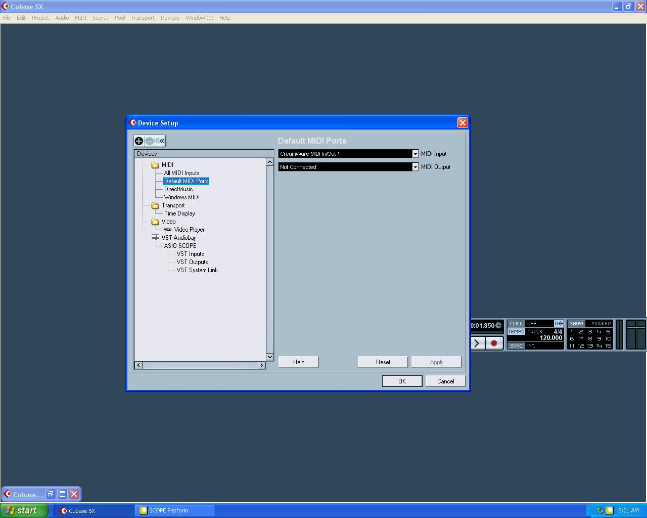Click the network tray icon in system tray
Image resolution: width=647 pixels, height=518 pixels.
click(600, 510)
